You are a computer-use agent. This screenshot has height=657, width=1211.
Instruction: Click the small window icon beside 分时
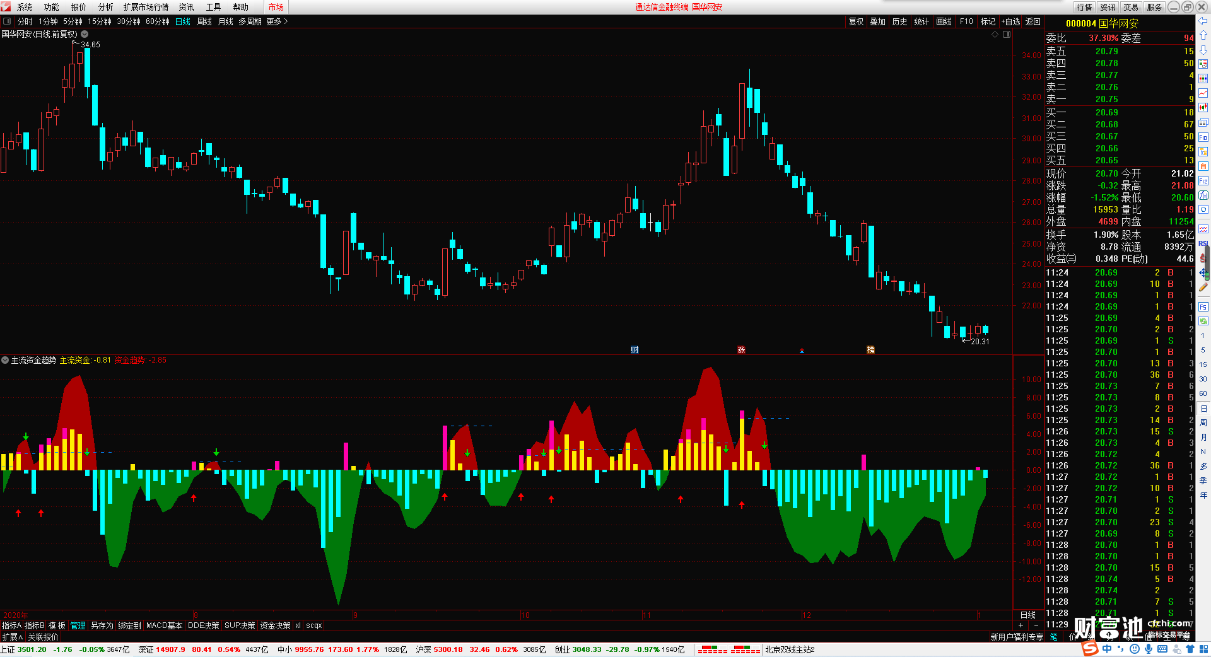pos(7,21)
